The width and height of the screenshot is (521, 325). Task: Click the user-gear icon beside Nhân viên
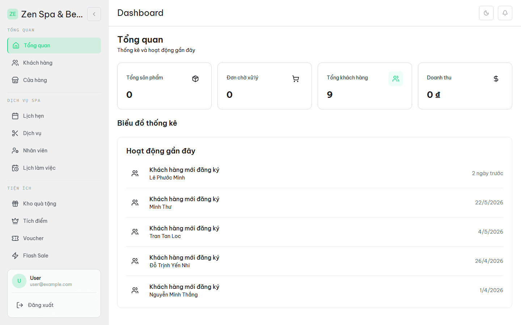[x=15, y=151]
